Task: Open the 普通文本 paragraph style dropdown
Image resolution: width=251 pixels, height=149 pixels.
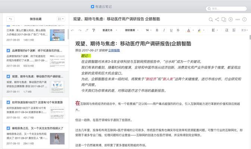Action: (x=110, y=30)
